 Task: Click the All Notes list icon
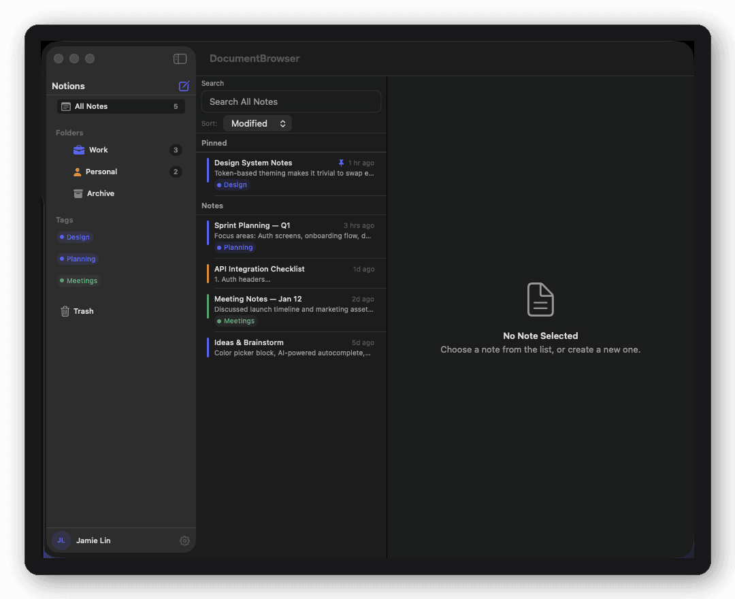[x=66, y=106]
